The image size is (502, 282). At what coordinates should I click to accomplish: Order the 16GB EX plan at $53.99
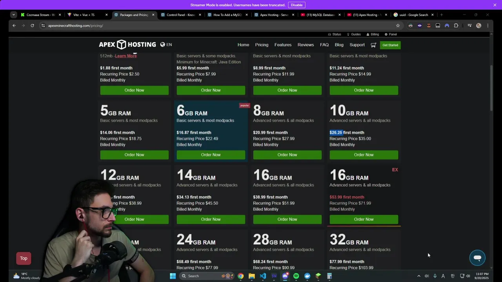[x=364, y=219]
